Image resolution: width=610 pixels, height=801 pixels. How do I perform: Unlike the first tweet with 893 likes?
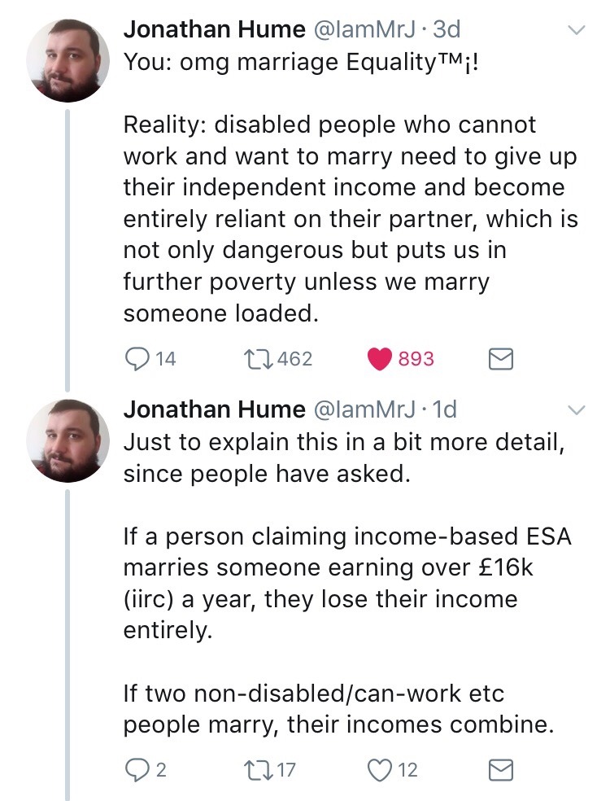[x=380, y=359]
